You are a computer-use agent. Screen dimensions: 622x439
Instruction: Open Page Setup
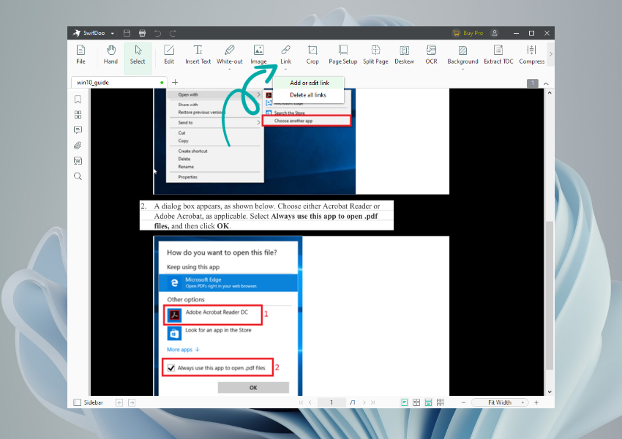point(343,54)
